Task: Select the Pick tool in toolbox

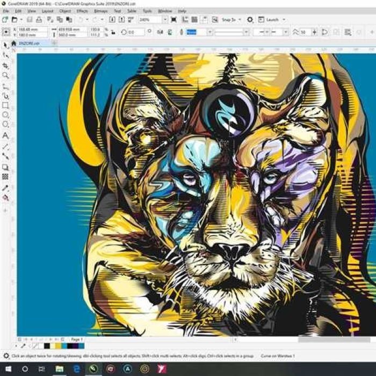Action: [6, 45]
